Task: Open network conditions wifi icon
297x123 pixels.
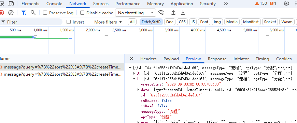Action: point(161,13)
